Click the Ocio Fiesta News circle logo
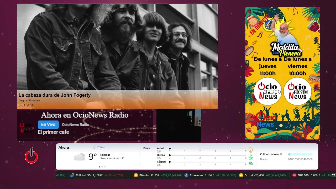 [297, 91]
